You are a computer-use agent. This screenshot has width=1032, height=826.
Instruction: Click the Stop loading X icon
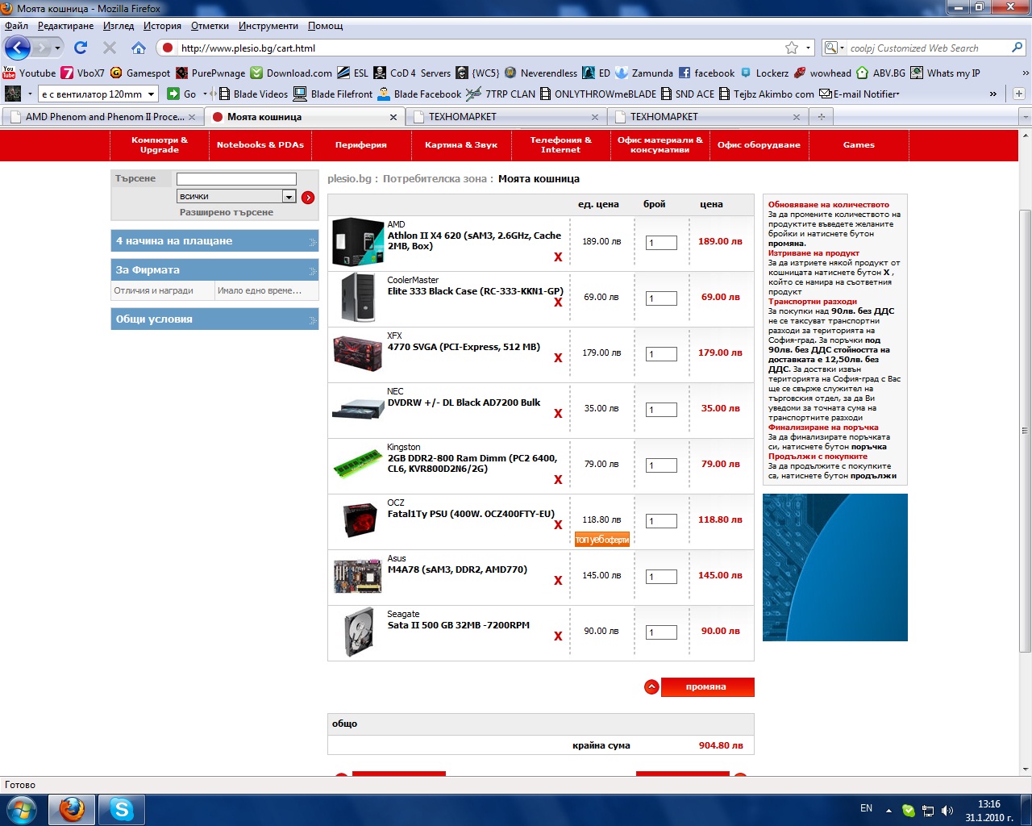[110, 48]
